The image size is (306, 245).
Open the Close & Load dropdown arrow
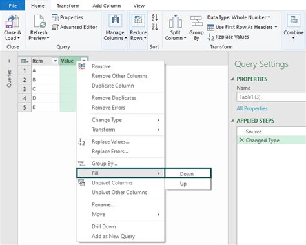[19, 38]
